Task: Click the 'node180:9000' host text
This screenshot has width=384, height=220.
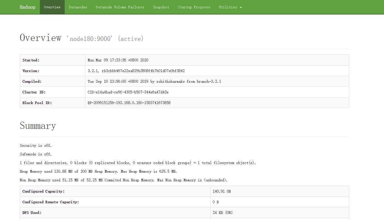Action: (90, 39)
